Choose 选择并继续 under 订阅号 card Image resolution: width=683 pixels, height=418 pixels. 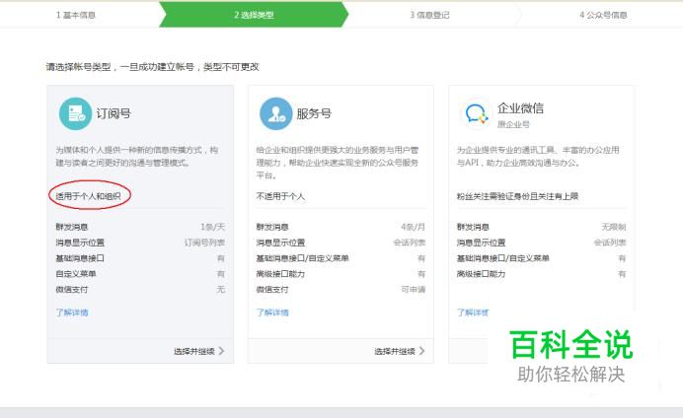[x=194, y=351]
